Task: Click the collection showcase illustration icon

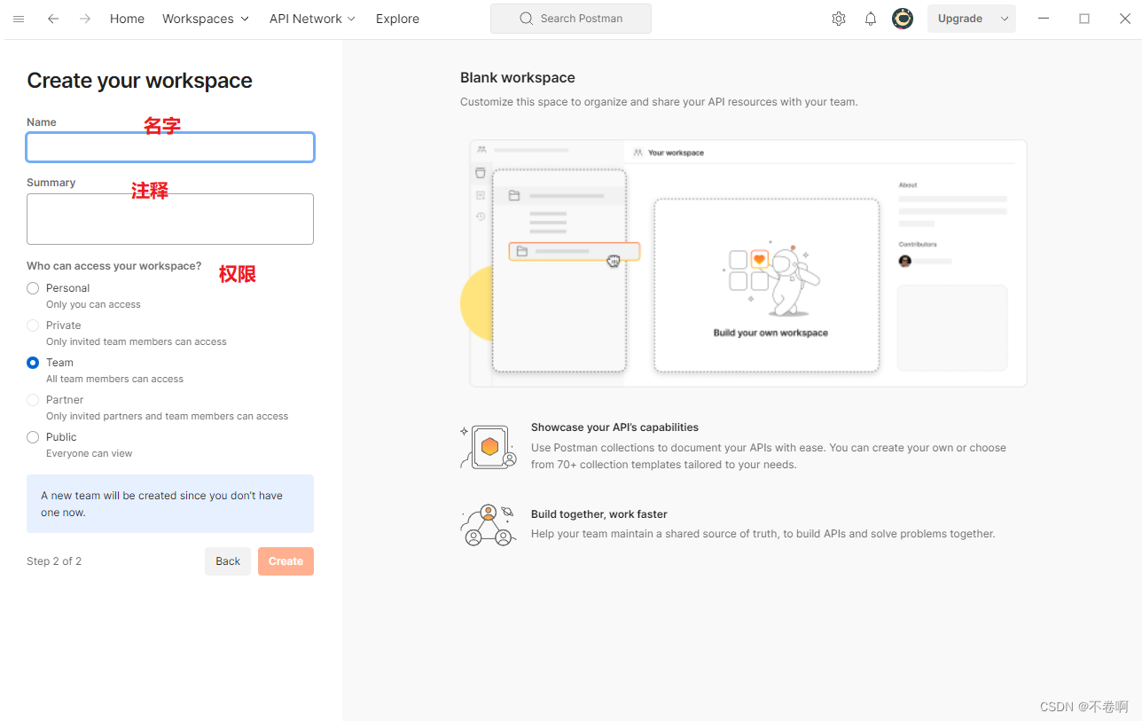Action: 489,446
